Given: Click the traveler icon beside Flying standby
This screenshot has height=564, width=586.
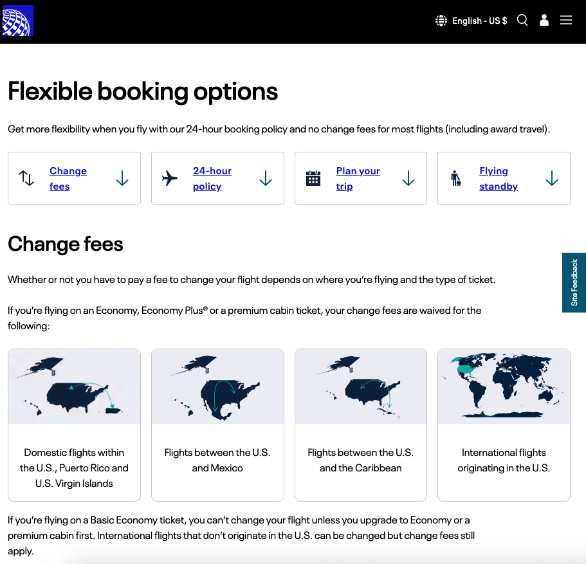Looking at the screenshot, I should click(457, 178).
